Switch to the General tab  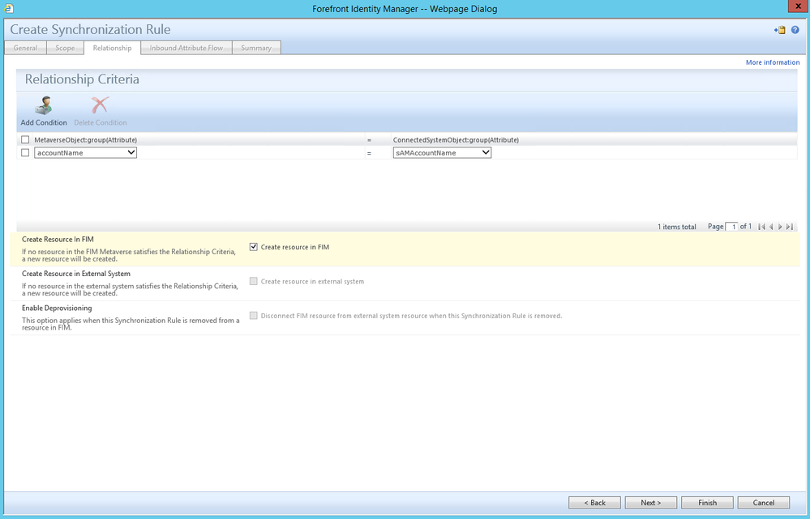pyautogui.click(x=25, y=48)
